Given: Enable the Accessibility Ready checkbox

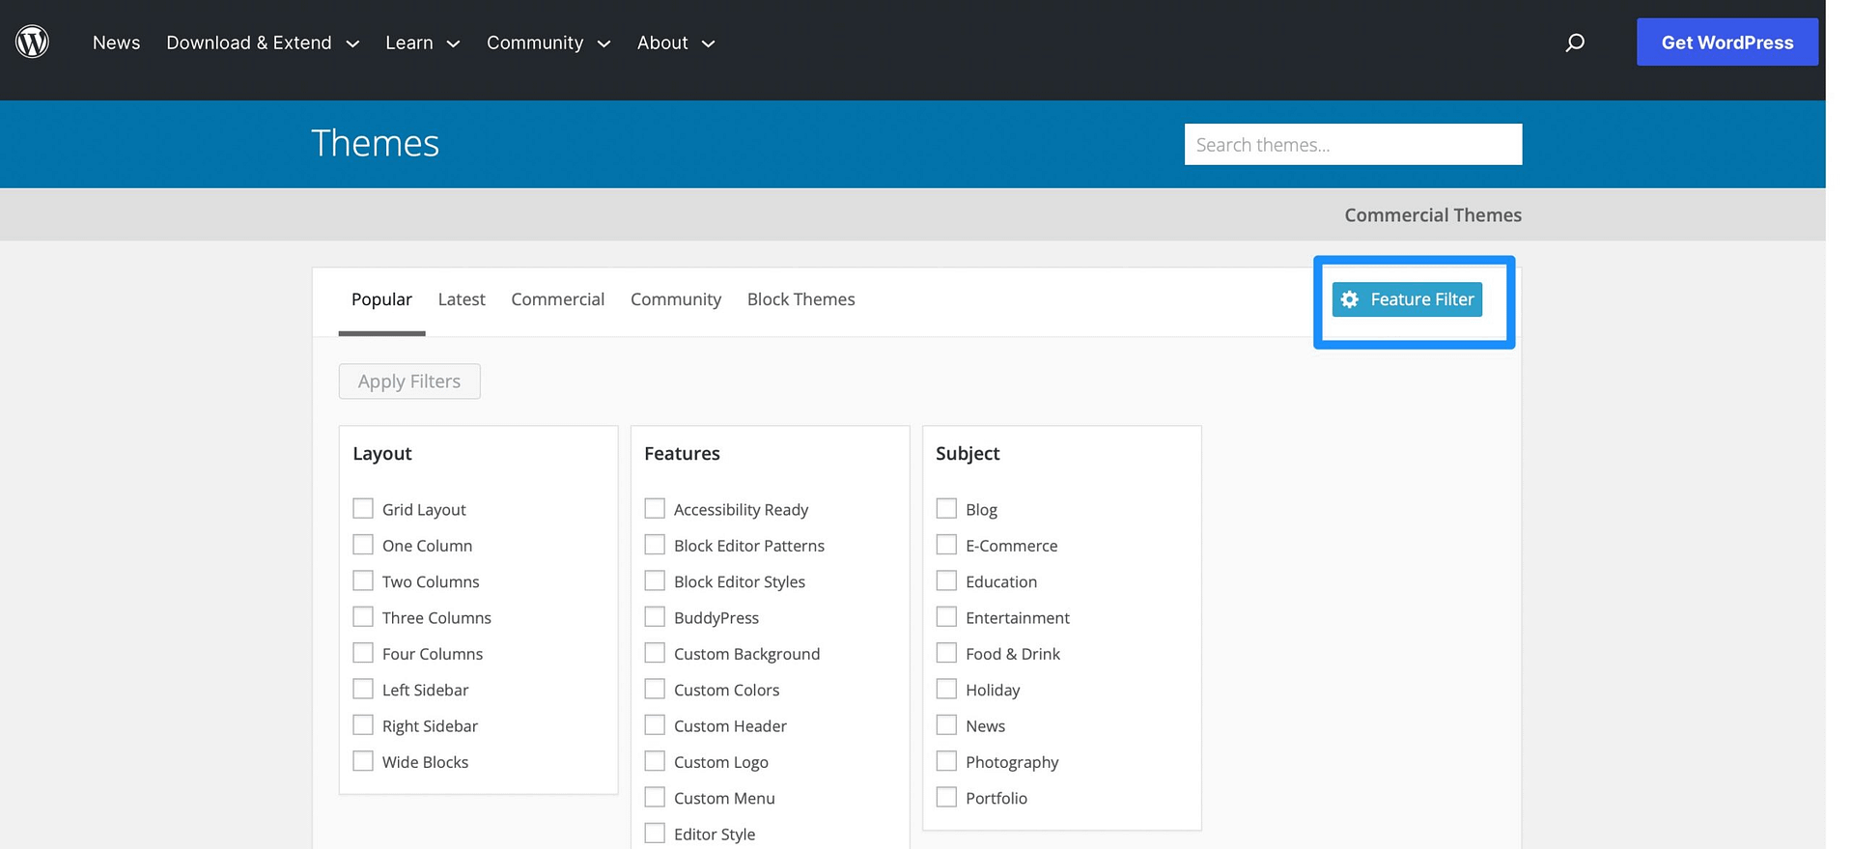Looking at the screenshot, I should [x=655, y=508].
